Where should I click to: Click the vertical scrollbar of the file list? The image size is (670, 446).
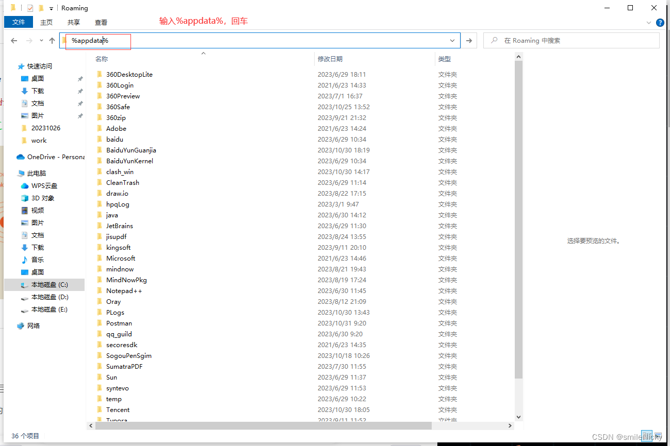pyautogui.click(x=518, y=219)
